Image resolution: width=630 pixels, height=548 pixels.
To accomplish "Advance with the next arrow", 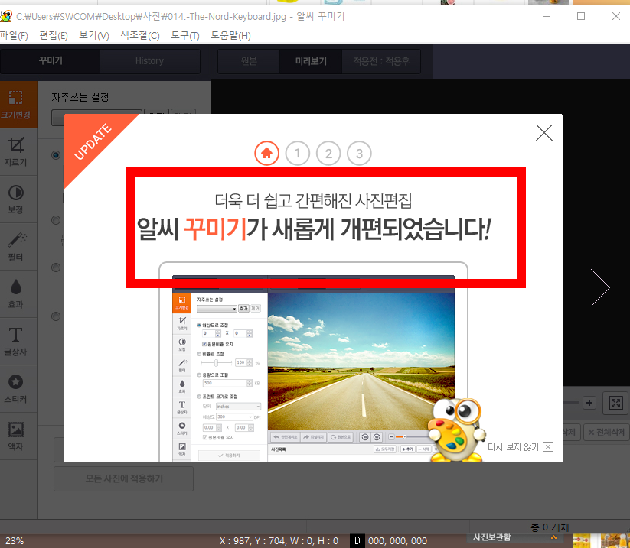I will click(600, 287).
